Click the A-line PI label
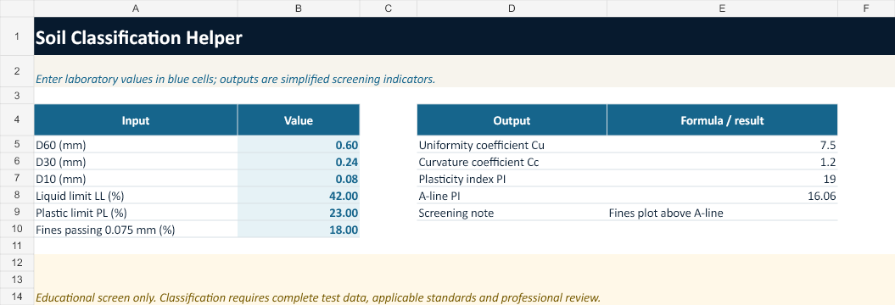 [x=440, y=196]
